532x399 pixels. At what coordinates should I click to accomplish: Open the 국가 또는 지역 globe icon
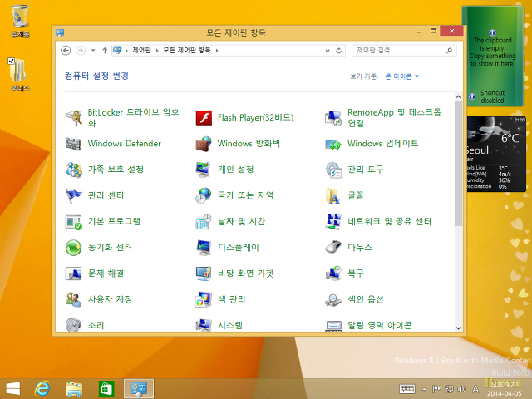(204, 196)
